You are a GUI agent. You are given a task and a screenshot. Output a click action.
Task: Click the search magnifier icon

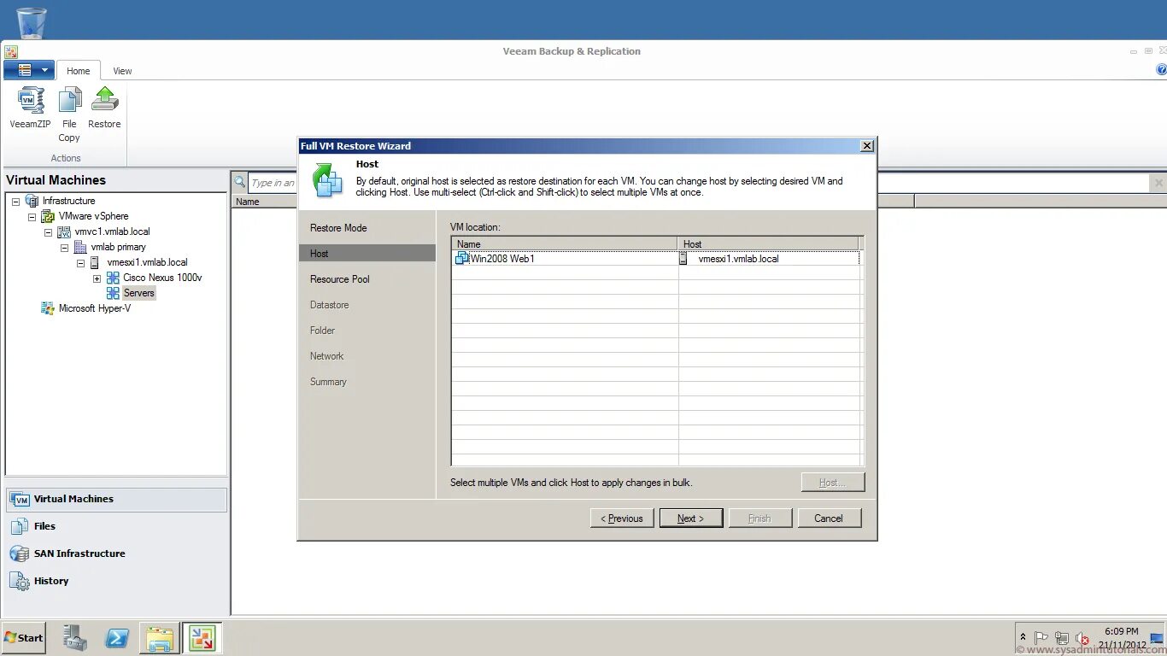pyautogui.click(x=240, y=182)
